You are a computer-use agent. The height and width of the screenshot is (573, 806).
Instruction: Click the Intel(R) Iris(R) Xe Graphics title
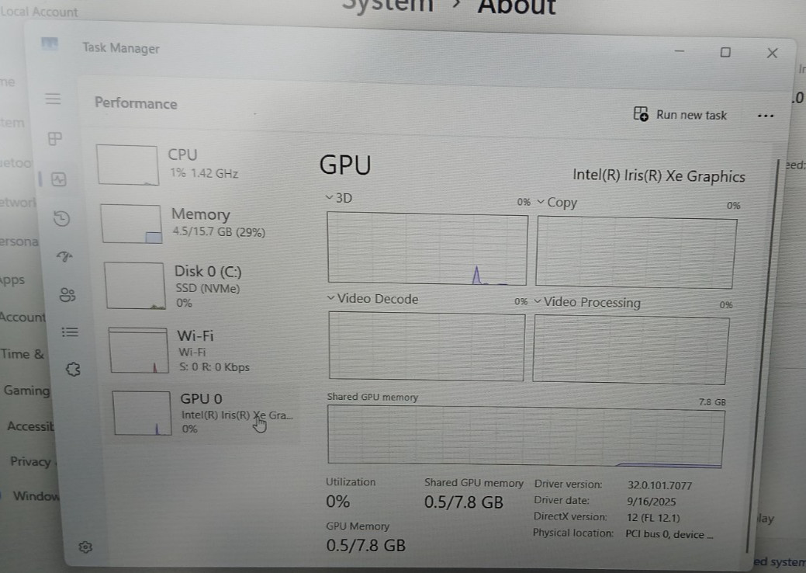tap(659, 176)
